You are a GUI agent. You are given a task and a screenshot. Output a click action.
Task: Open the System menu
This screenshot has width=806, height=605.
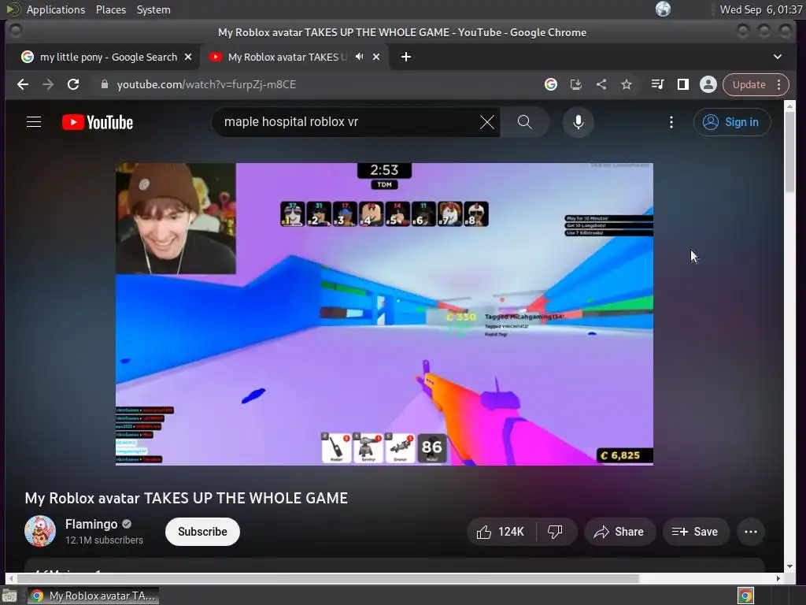point(153,9)
